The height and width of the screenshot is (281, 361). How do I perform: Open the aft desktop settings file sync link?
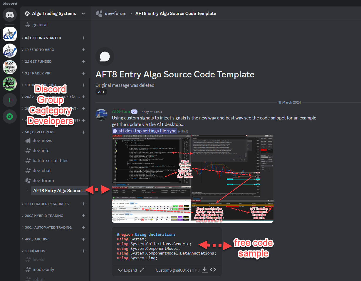click(147, 130)
